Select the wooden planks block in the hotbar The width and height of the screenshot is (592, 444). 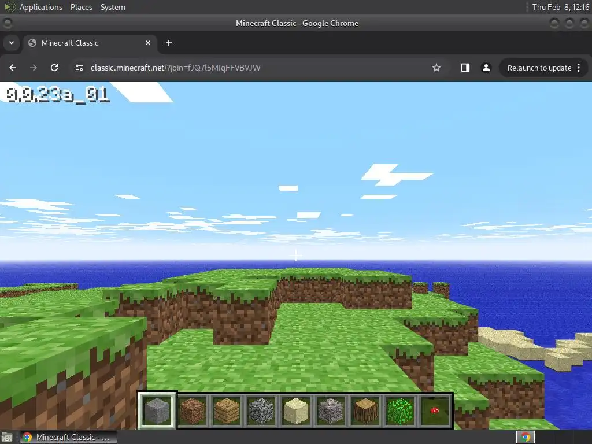click(227, 410)
